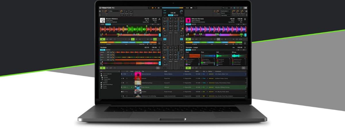
Task: Enable headphone cue for channel C
Action: 165,68
